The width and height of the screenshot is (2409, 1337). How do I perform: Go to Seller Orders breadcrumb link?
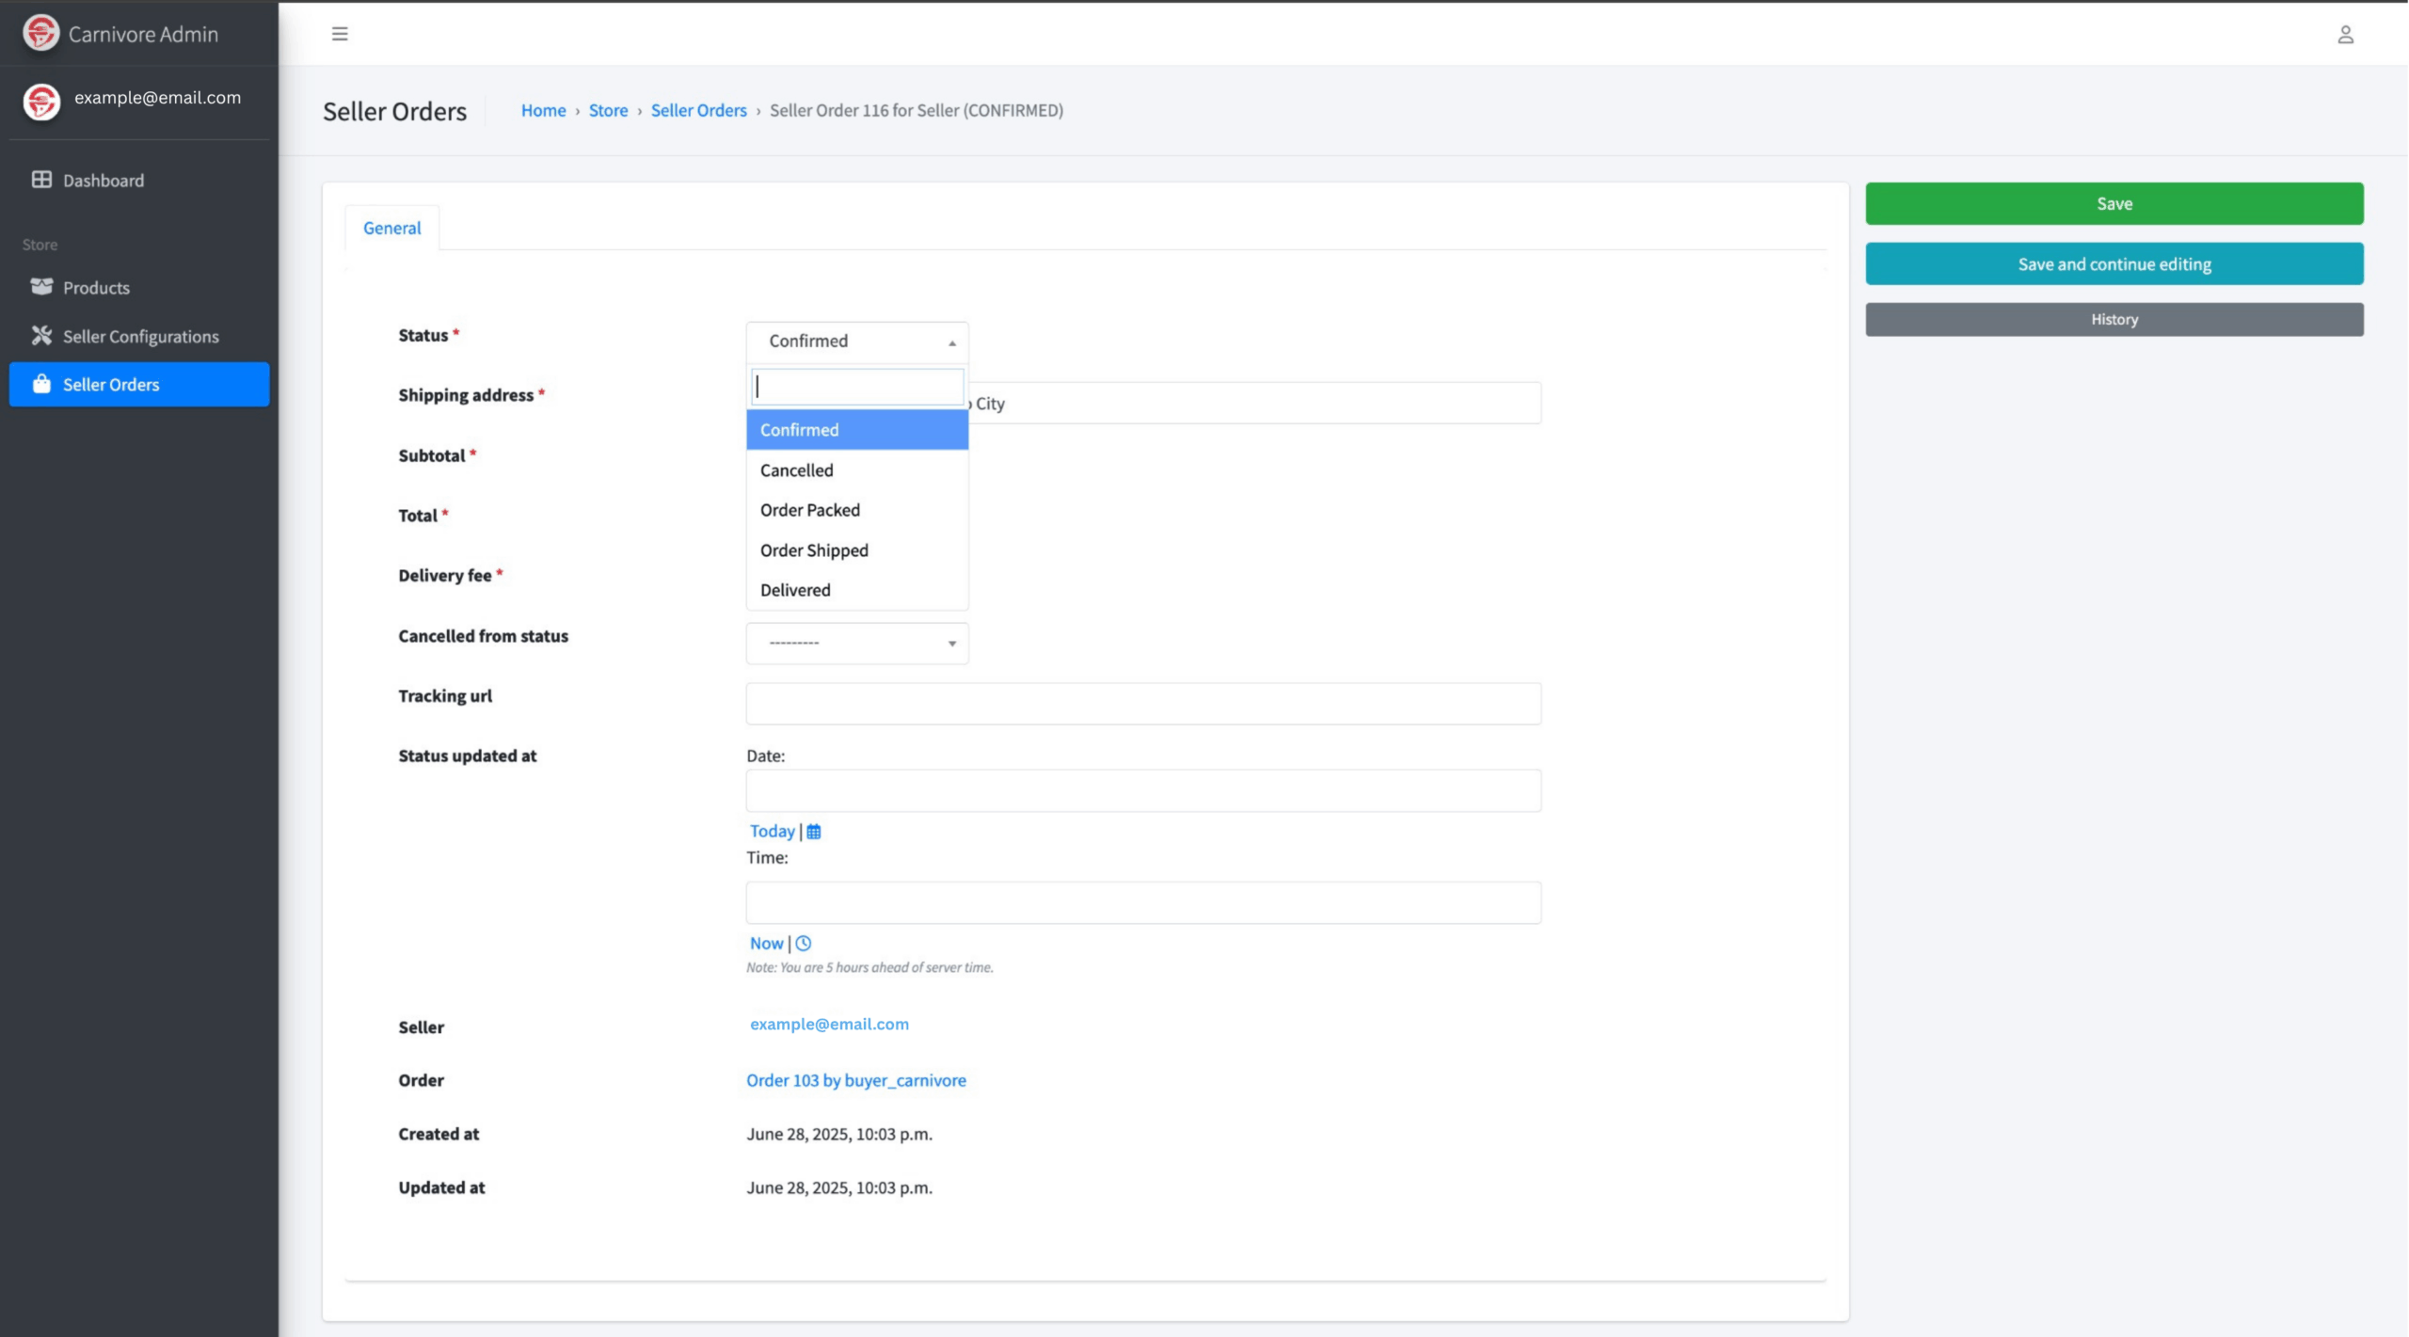[698, 110]
